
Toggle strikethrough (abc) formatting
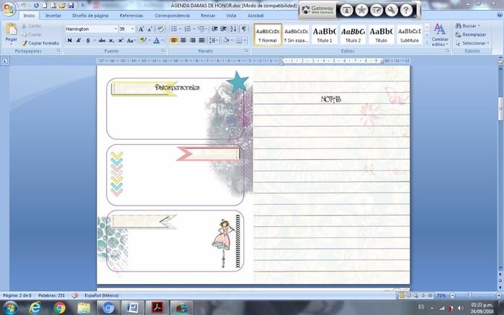[102, 40]
